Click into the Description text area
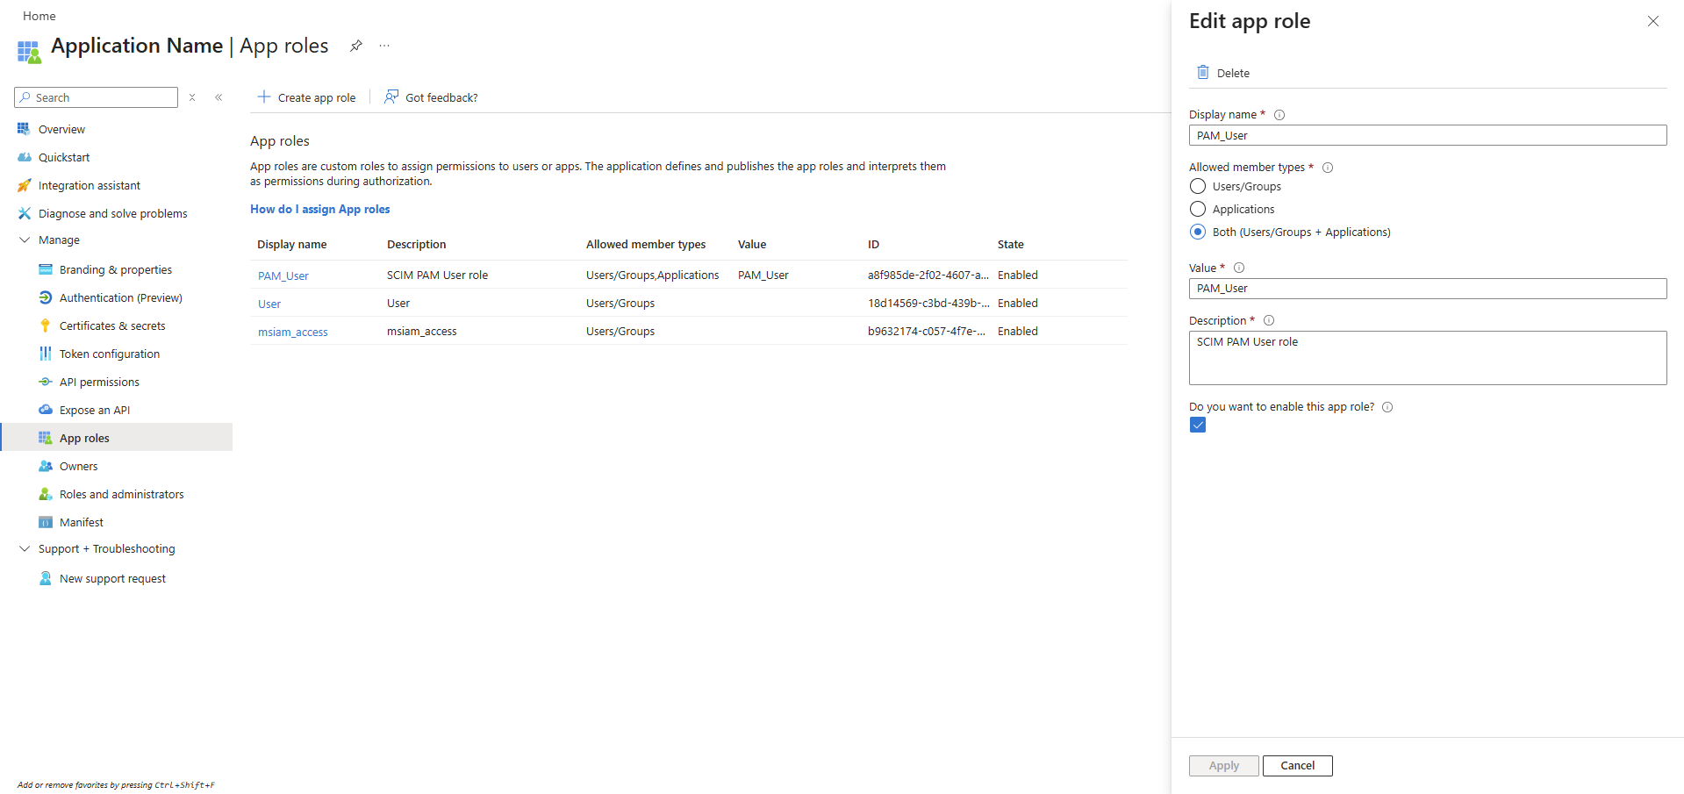This screenshot has width=1684, height=794. (x=1427, y=358)
